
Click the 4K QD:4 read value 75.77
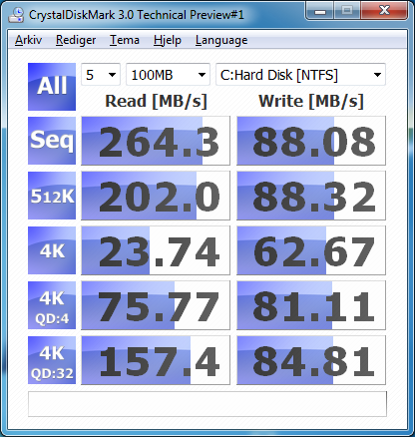[x=156, y=305]
